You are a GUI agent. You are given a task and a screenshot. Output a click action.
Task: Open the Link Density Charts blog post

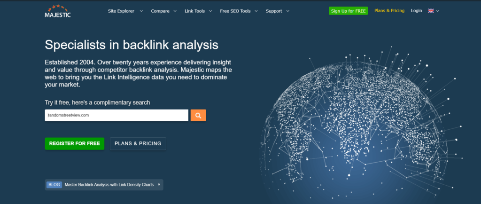pyautogui.click(x=109, y=185)
